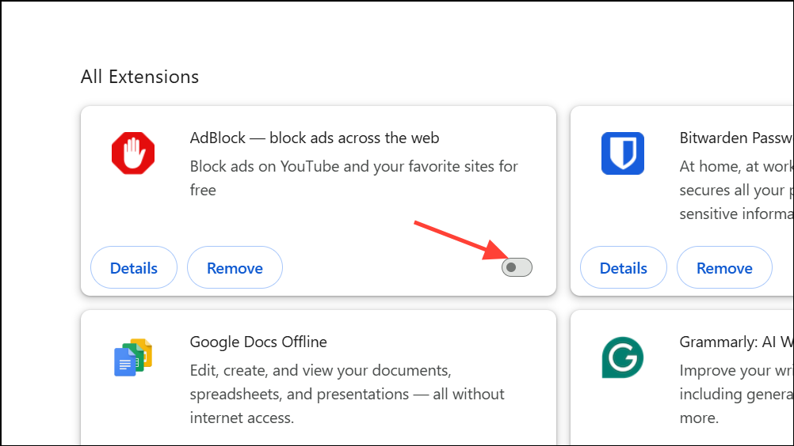This screenshot has height=446, width=794.
Task: Click the Grammarly green G icon
Action: (622, 357)
